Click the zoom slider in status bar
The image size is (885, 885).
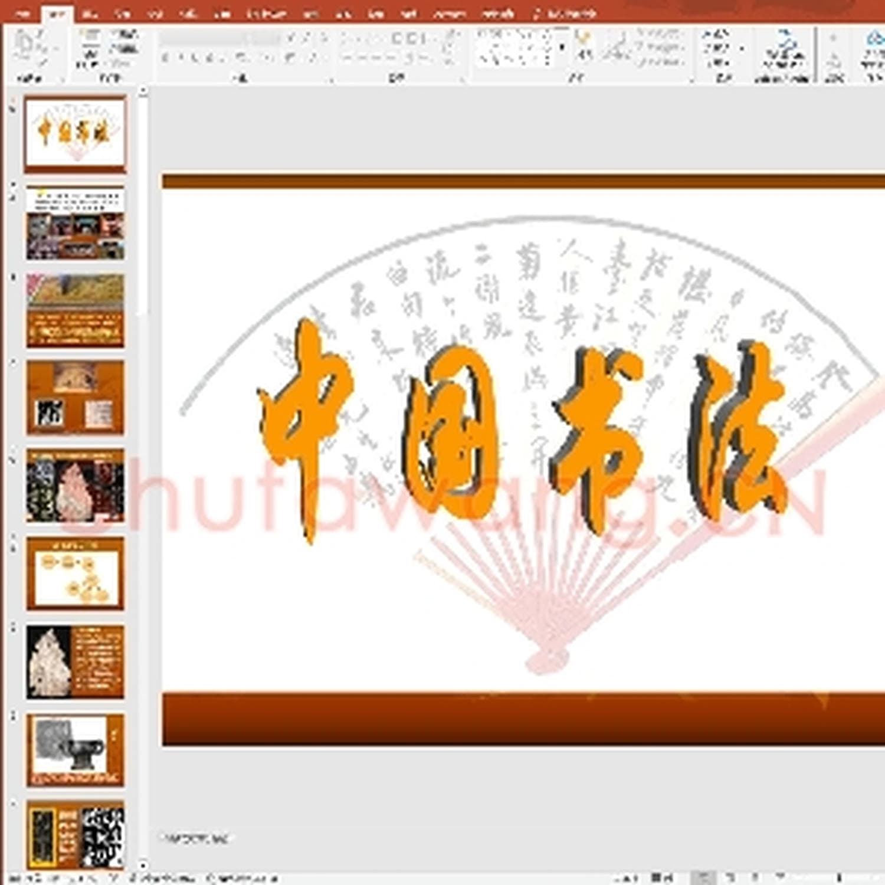(x=839, y=878)
